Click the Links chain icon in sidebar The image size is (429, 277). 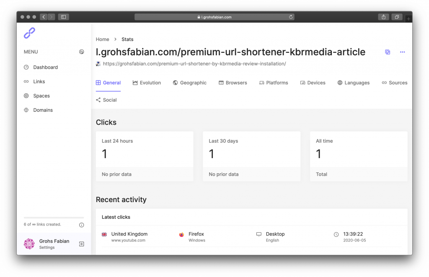tap(26, 82)
